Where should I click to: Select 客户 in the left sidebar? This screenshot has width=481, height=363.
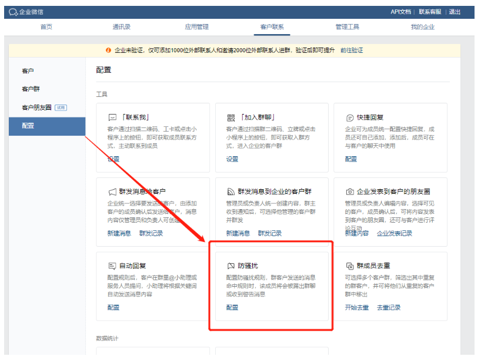28,70
